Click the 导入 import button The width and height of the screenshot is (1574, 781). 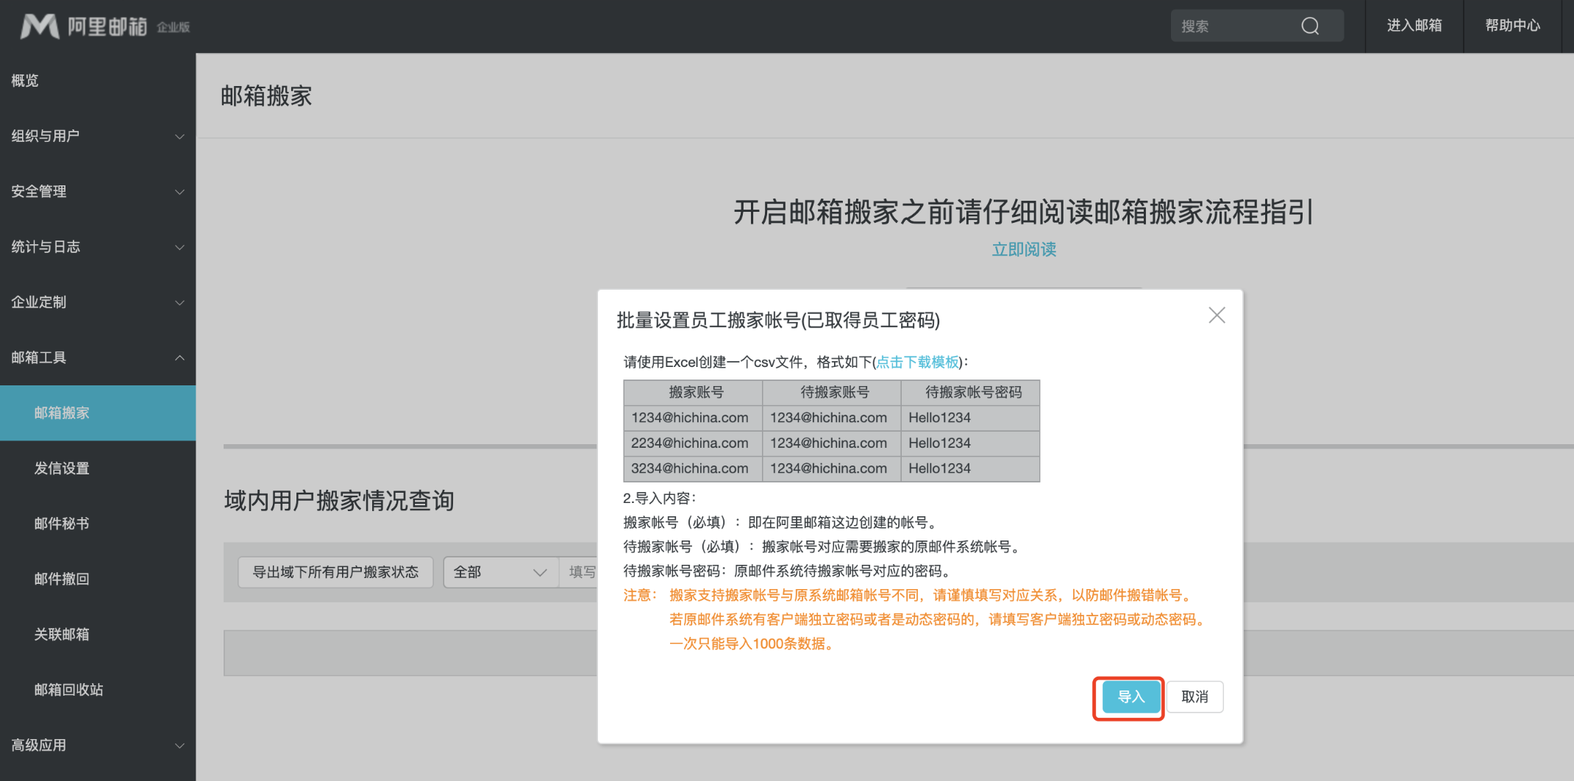[x=1130, y=696]
